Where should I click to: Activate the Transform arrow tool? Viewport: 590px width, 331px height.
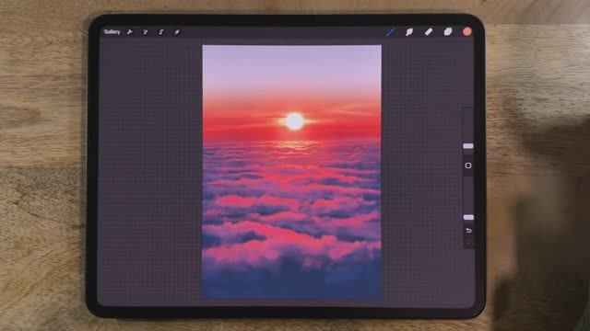pos(177,32)
